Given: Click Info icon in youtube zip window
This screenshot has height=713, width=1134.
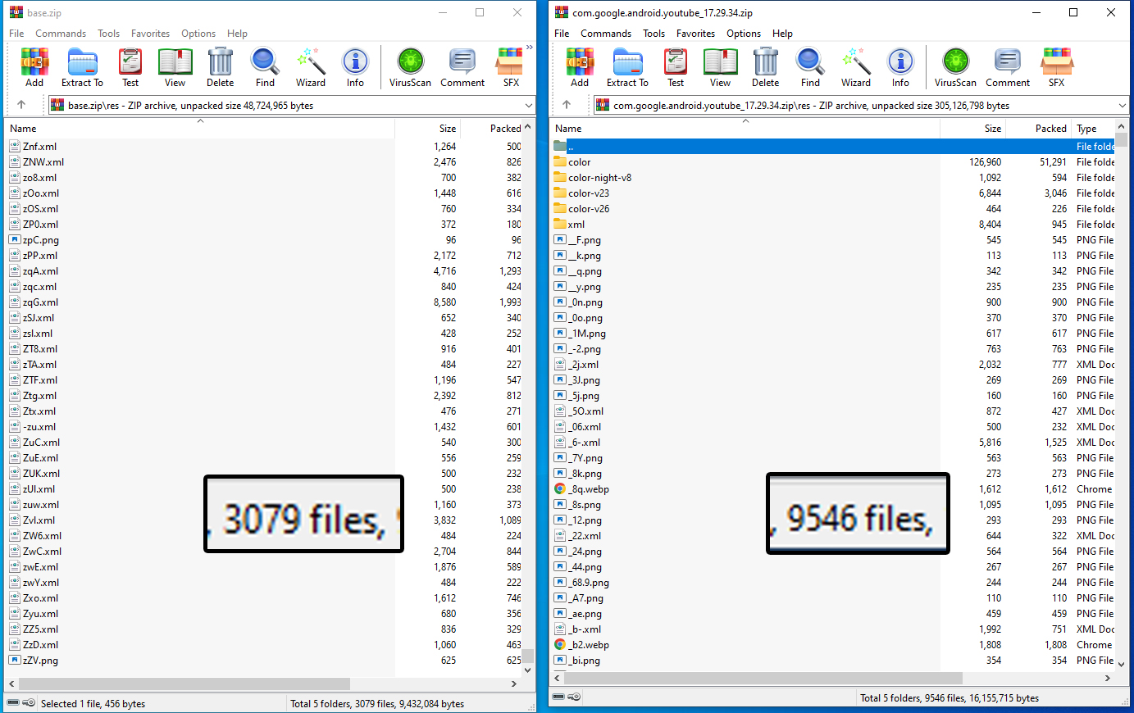Looking at the screenshot, I should click(x=900, y=67).
